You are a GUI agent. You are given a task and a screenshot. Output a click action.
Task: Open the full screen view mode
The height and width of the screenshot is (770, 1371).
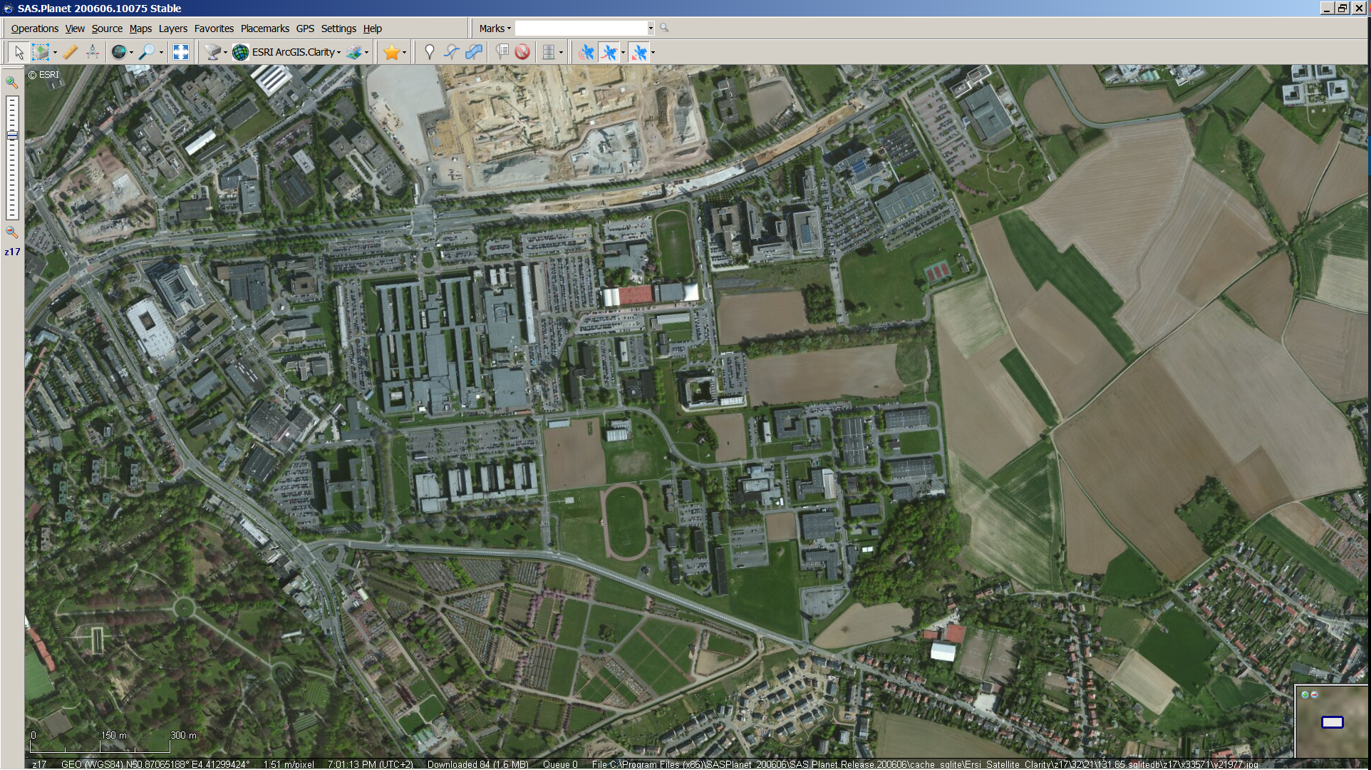coord(180,52)
